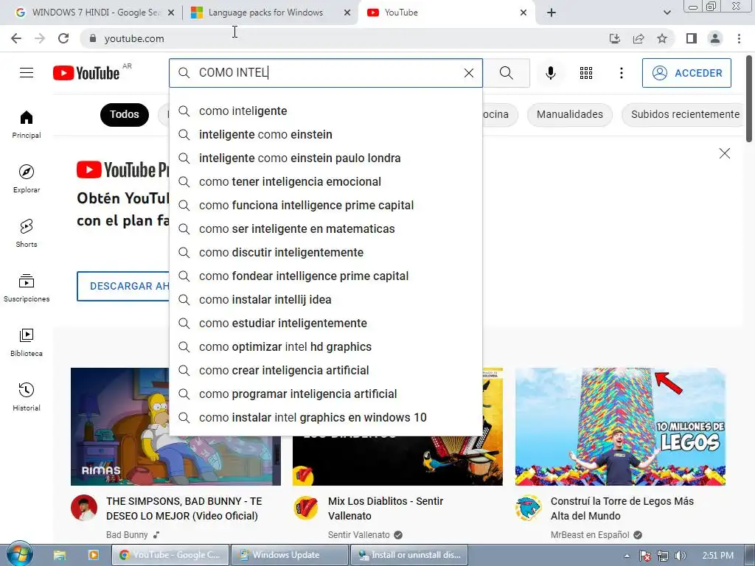The image size is (755, 566).
Task: Open Biblioteca in the sidebar
Action: [27, 342]
